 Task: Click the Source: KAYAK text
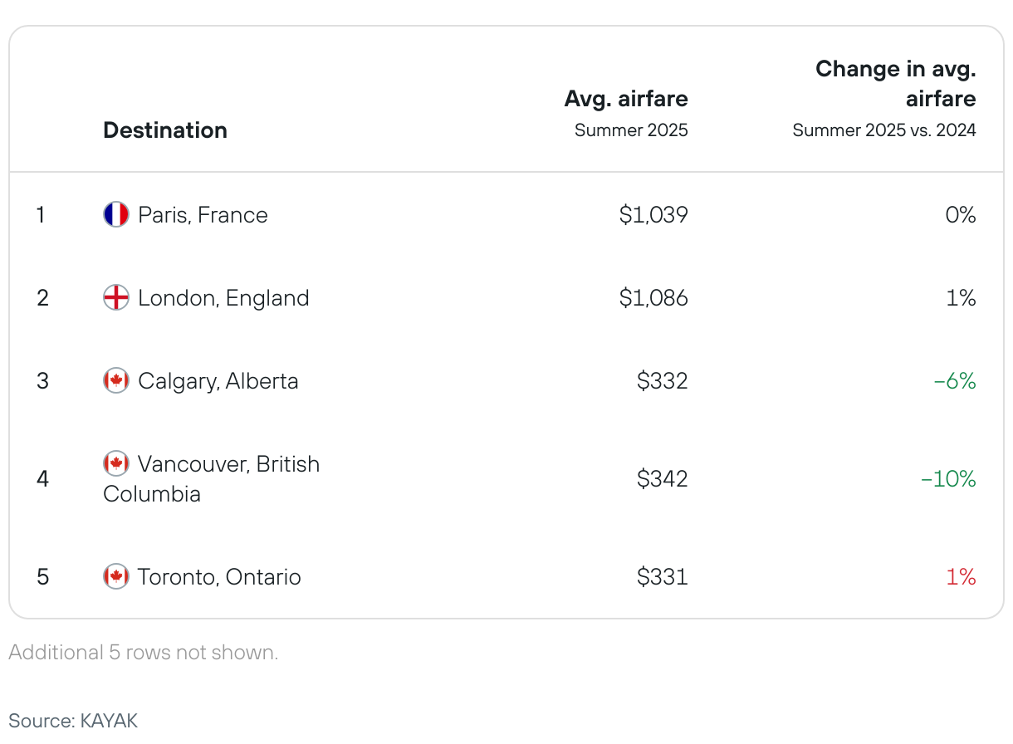(73, 720)
